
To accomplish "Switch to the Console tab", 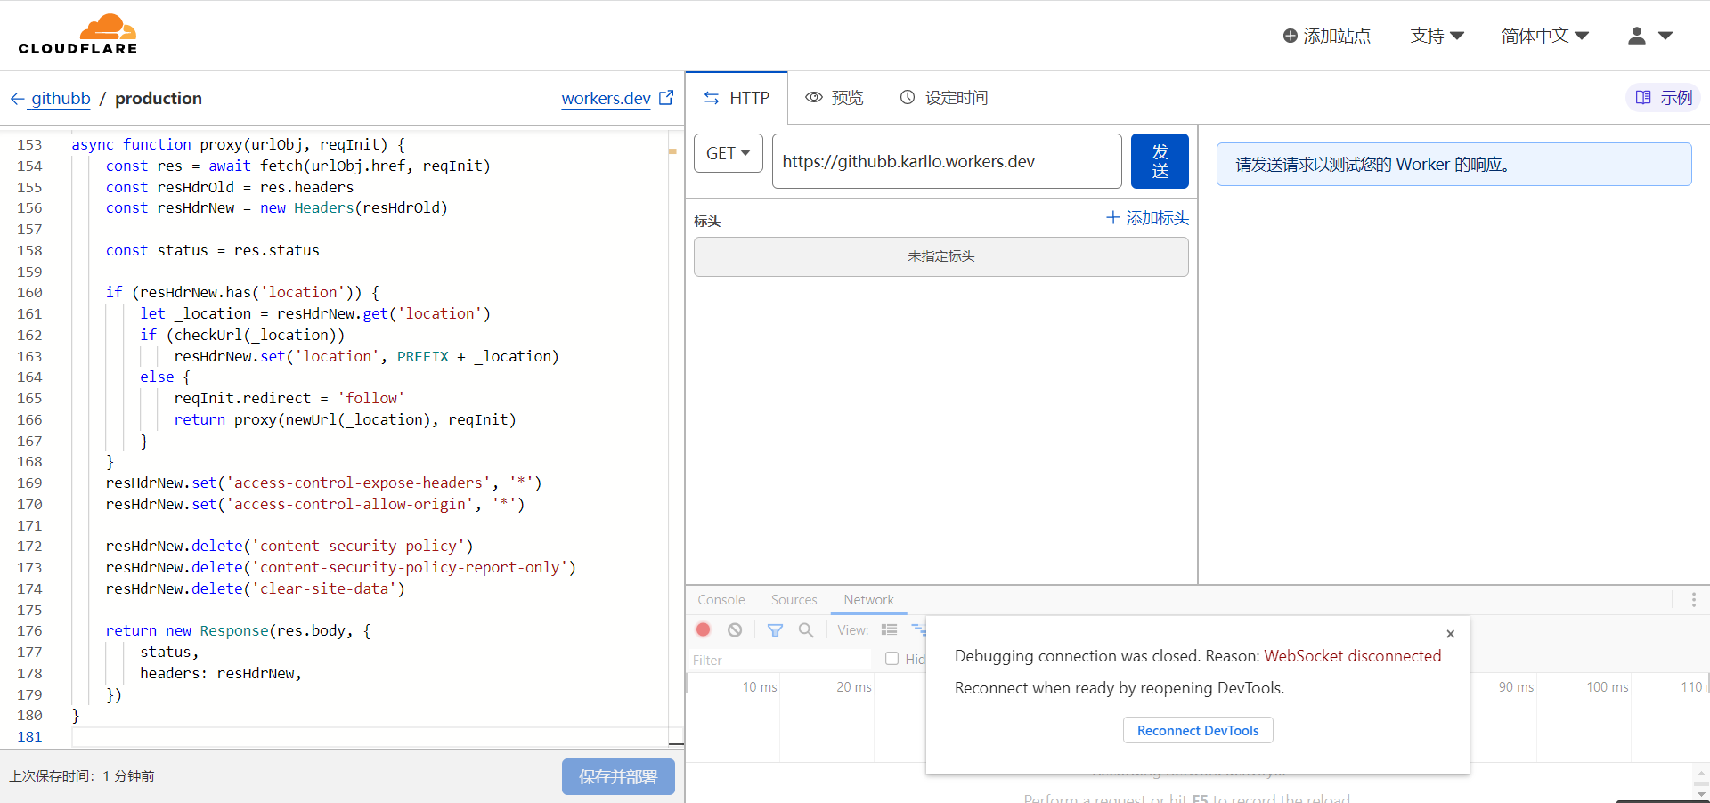I will (721, 600).
